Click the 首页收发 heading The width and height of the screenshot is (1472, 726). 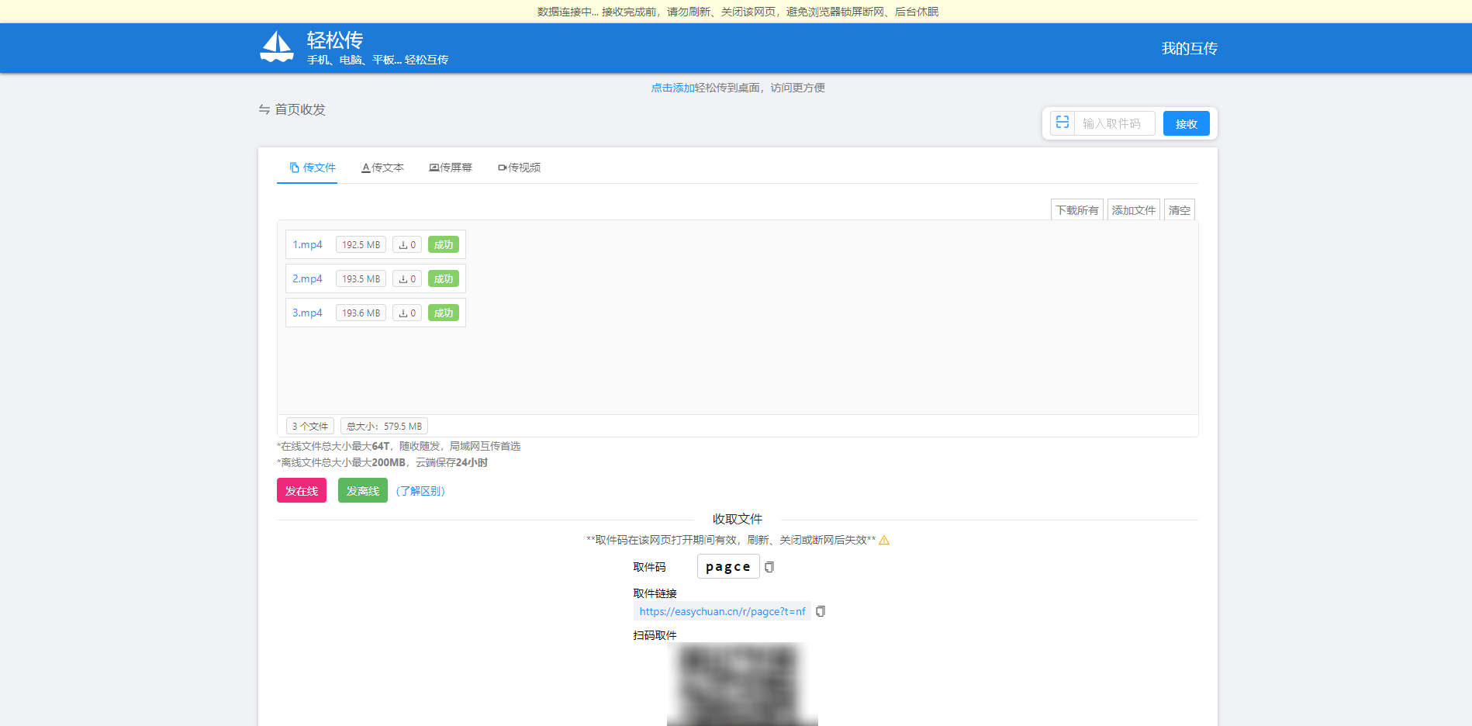[292, 109]
